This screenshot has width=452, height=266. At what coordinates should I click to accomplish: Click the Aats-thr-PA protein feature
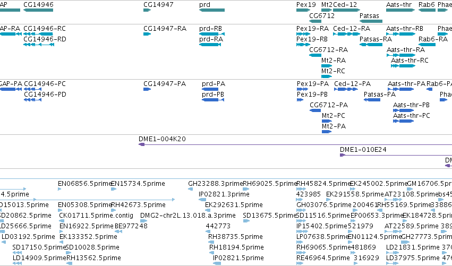pyautogui.click(x=400, y=89)
